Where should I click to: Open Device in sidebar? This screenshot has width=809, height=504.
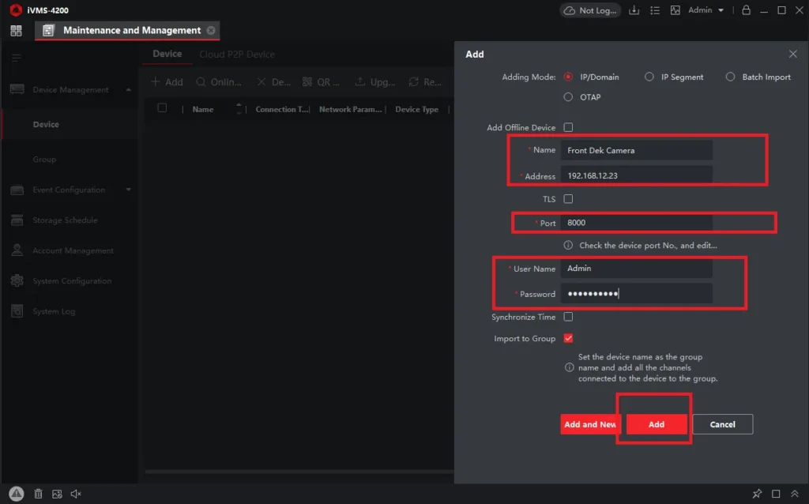pyautogui.click(x=70, y=124)
